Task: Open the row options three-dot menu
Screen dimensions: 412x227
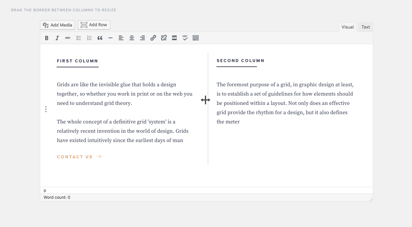Action: [46, 109]
